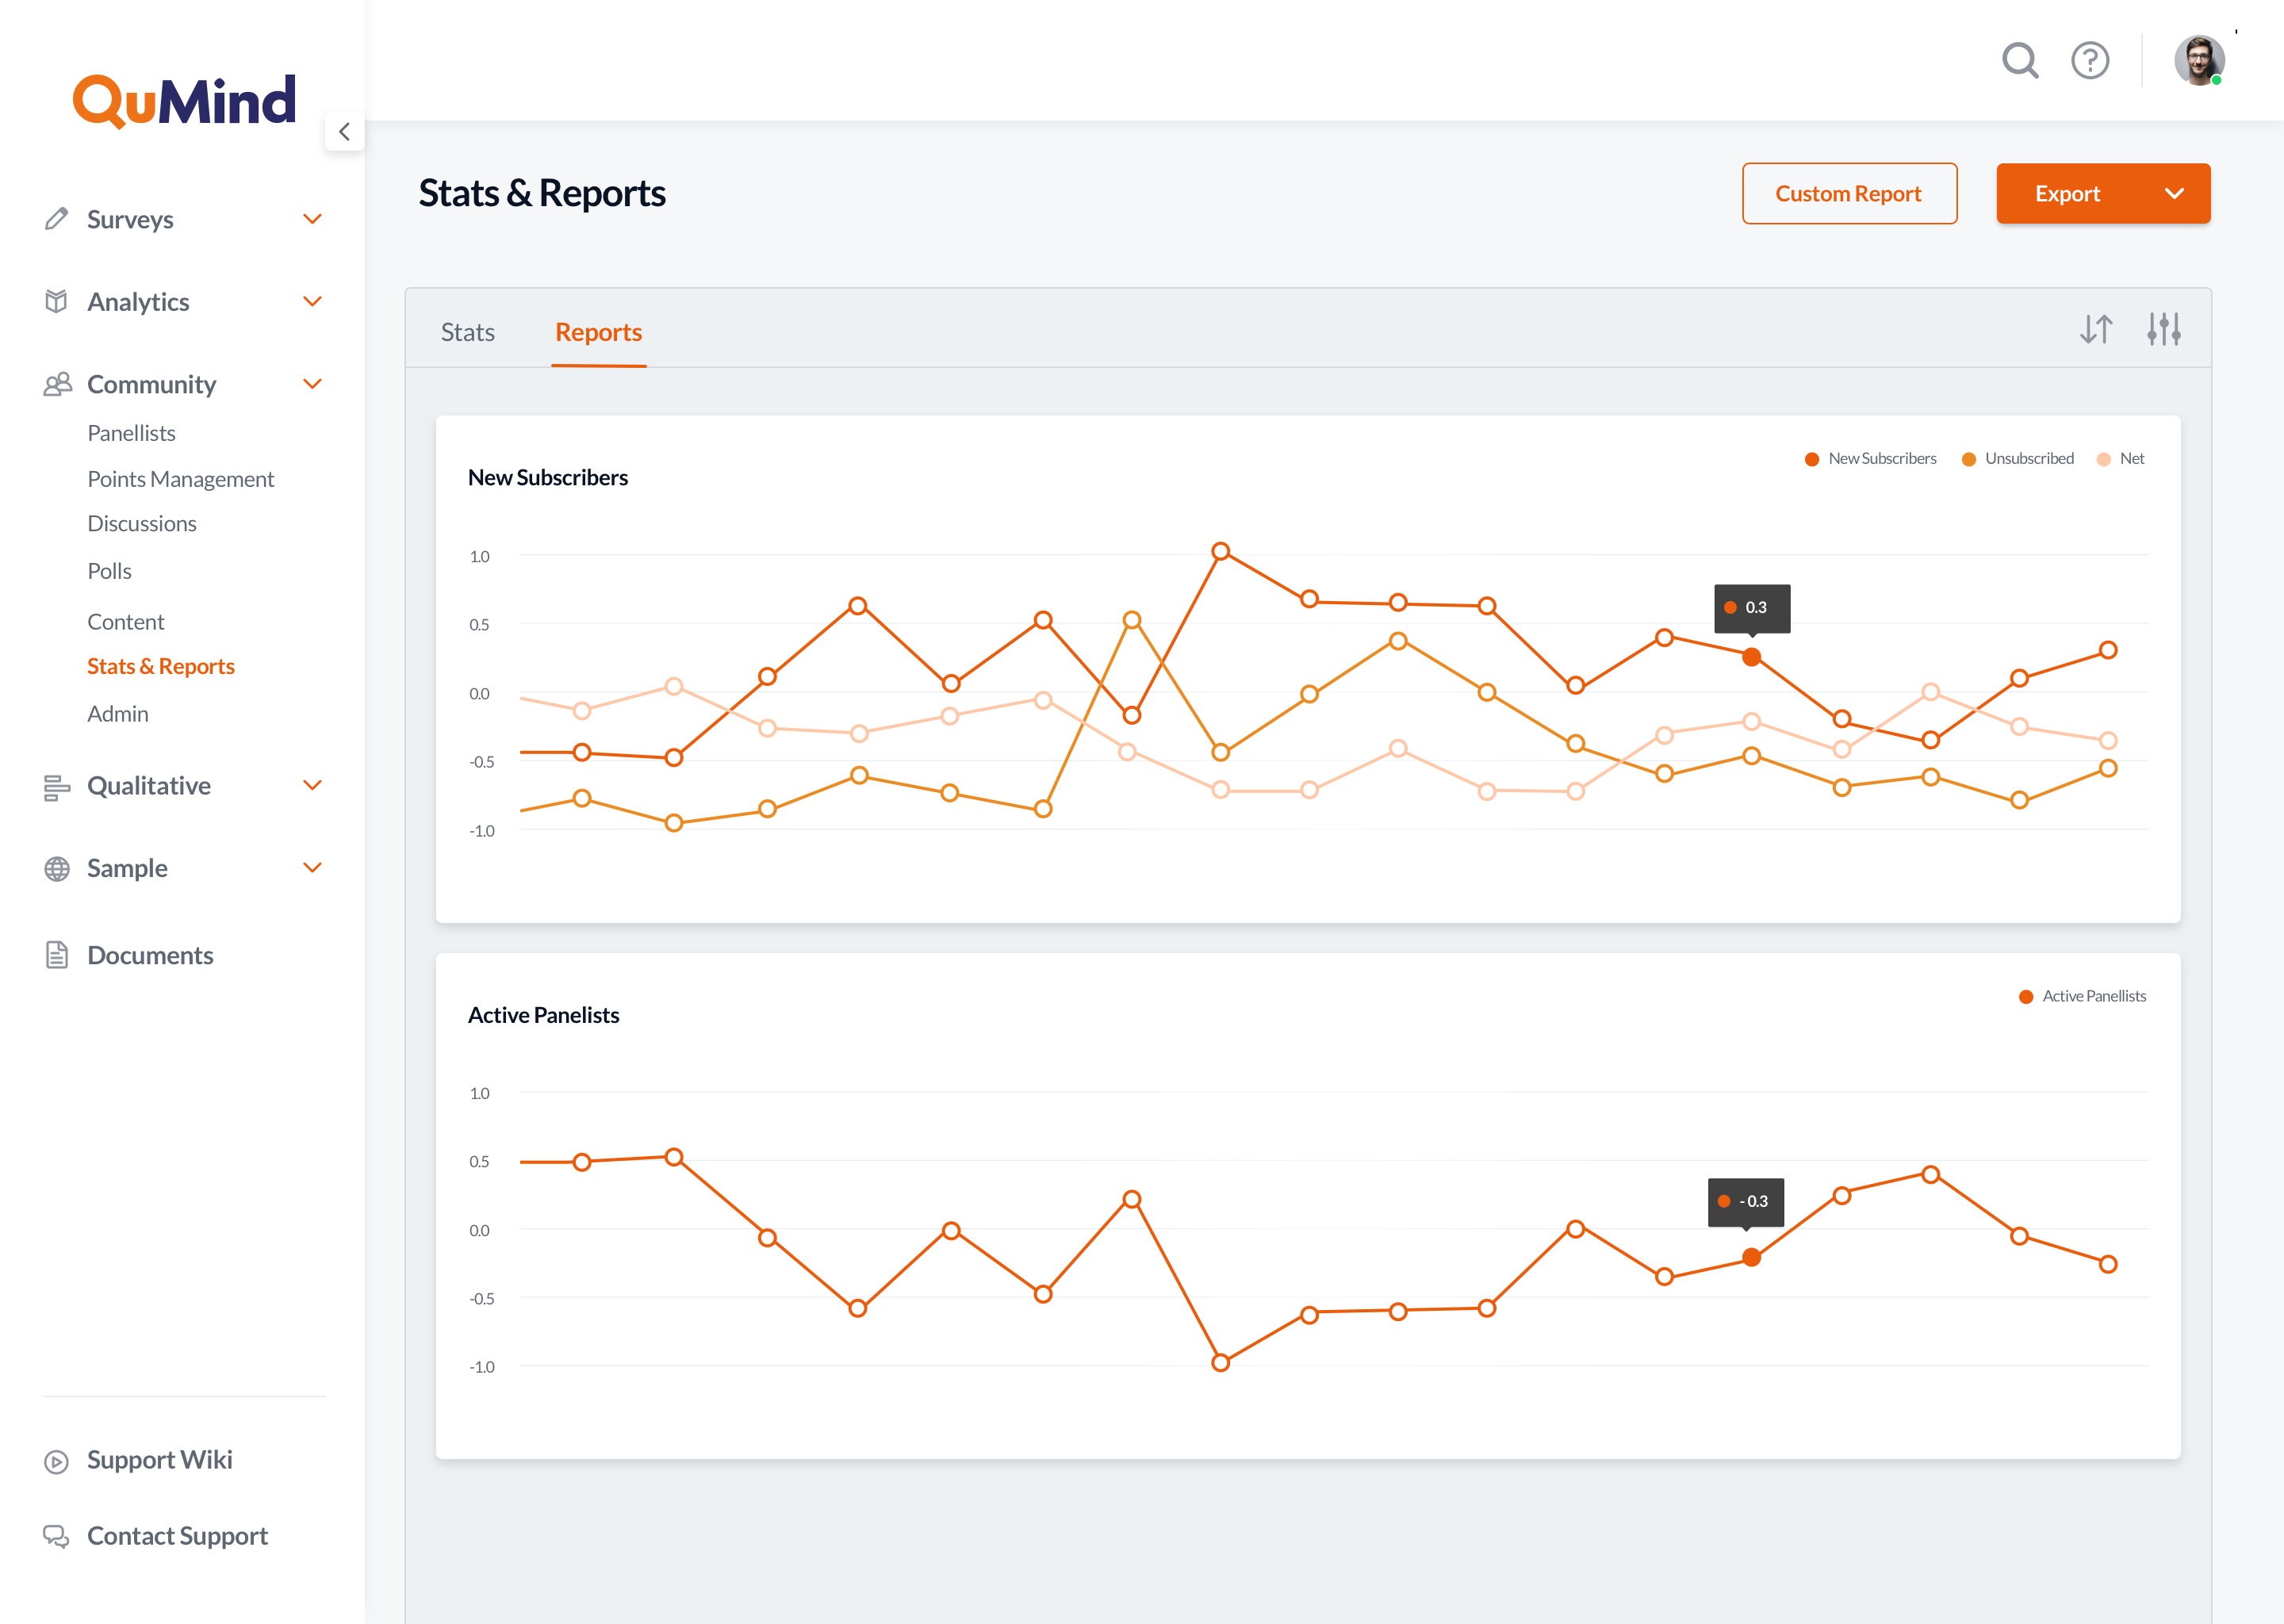Screen dimensions: 2284x1624
Task: Click the Stats & Reports sidebar link
Action: pyautogui.click(x=160, y=665)
